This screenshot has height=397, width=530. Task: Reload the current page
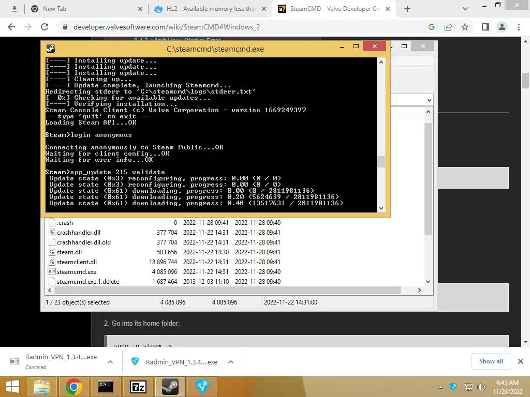click(45, 27)
